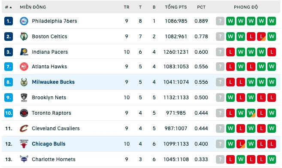Screen dimensions: 282x168
Task: Click the Toronto Raptors overtime win badge
Action: click(x=251, y=113)
